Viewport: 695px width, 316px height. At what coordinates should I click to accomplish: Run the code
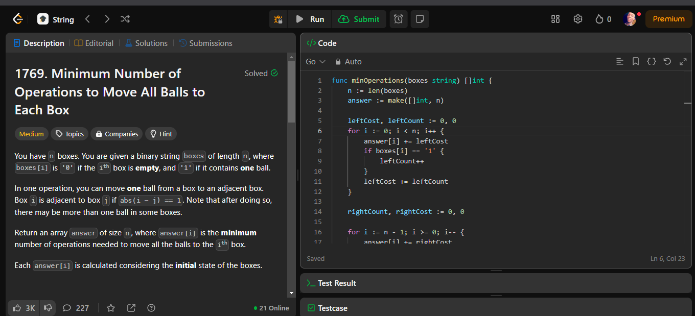tap(310, 19)
